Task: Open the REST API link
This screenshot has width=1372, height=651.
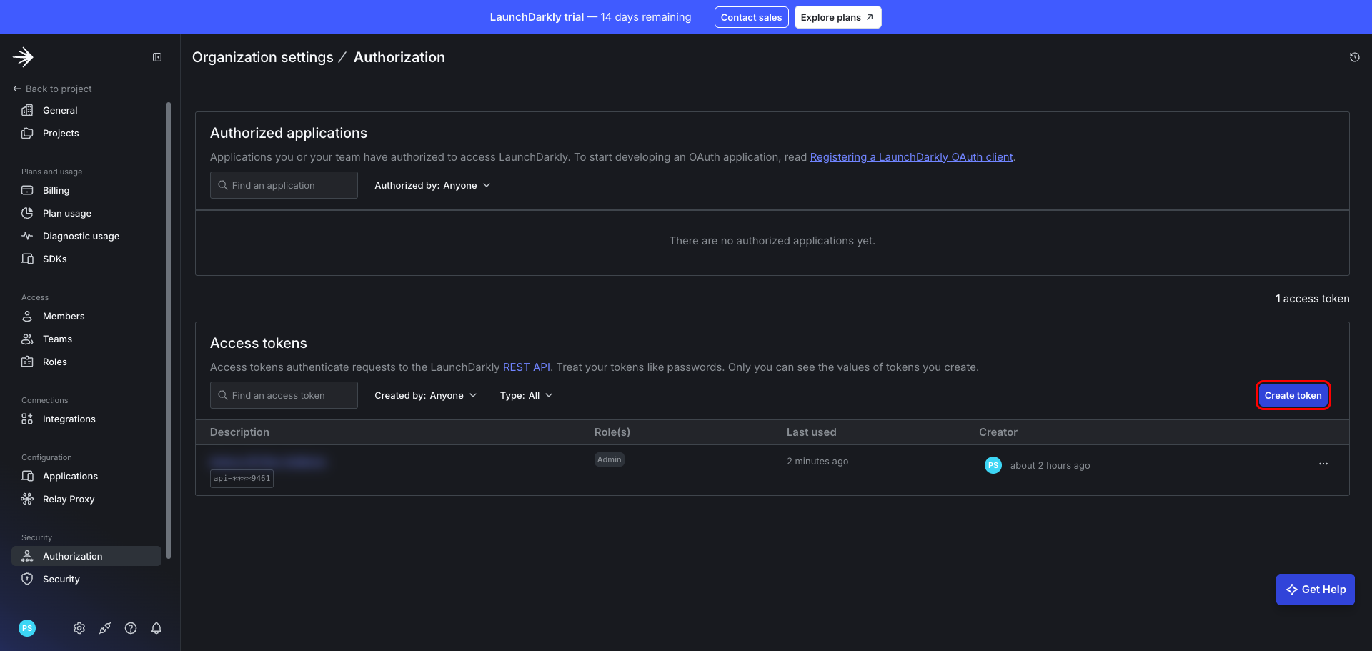Action: (527, 367)
